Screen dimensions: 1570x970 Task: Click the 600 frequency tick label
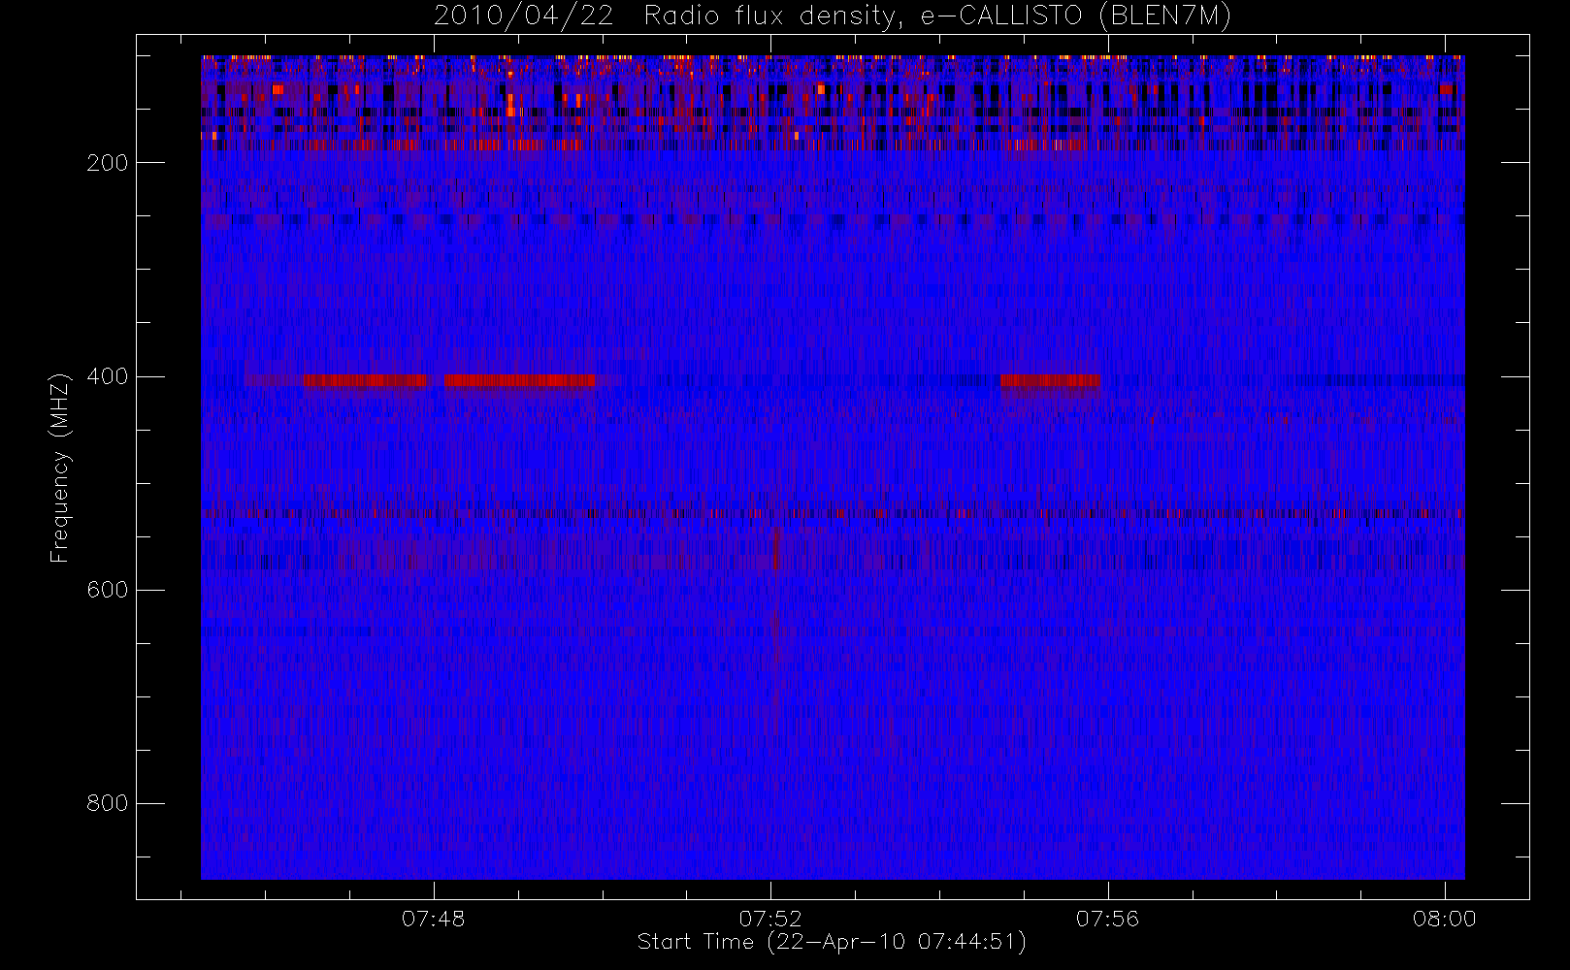tap(107, 590)
